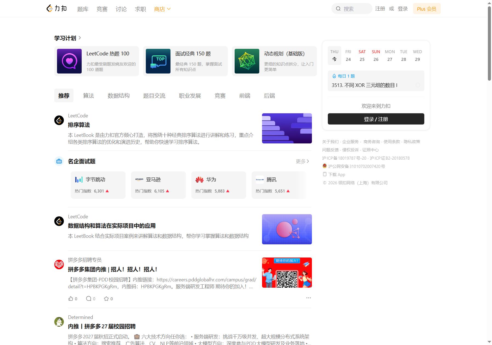Screen dimensions: 492x345
Task: Open comments on 拼多多集团内推 post
Action: [x=89, y=299]
